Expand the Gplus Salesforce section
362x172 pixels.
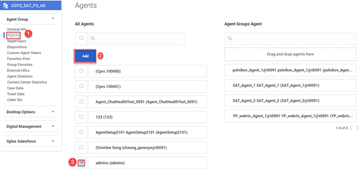(x=53, y=141)
